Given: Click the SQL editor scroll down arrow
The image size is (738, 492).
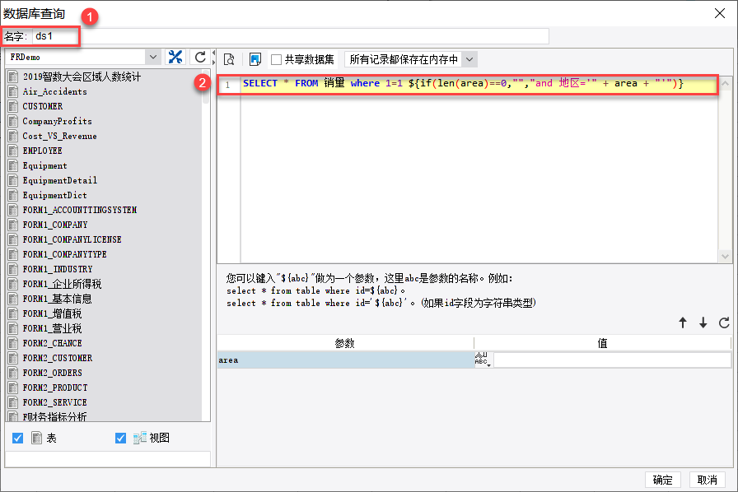Looking at the screenshot, I should click(x=725, y=257).
